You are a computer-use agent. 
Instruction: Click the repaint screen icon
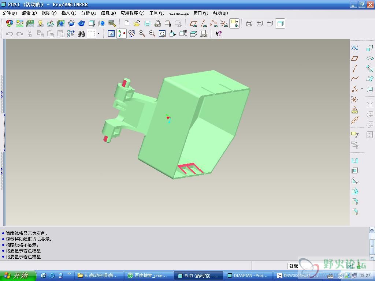(111, 34)
